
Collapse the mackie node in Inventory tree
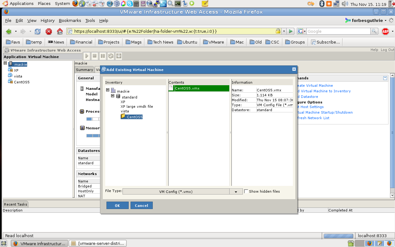point(107,90)
